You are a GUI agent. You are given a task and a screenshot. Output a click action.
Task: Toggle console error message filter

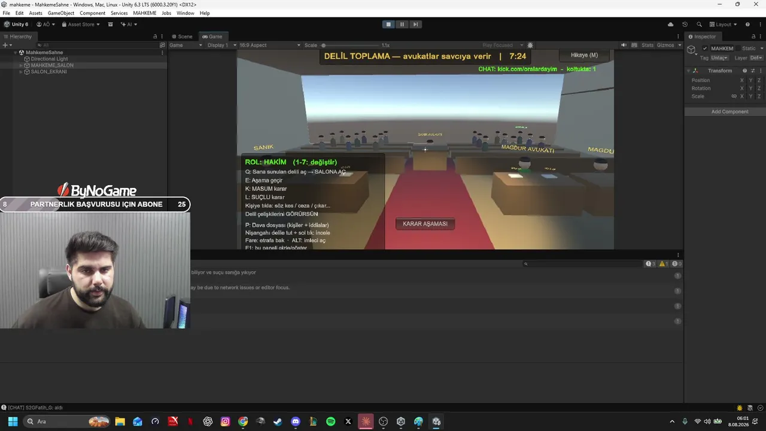pos(677,264)
